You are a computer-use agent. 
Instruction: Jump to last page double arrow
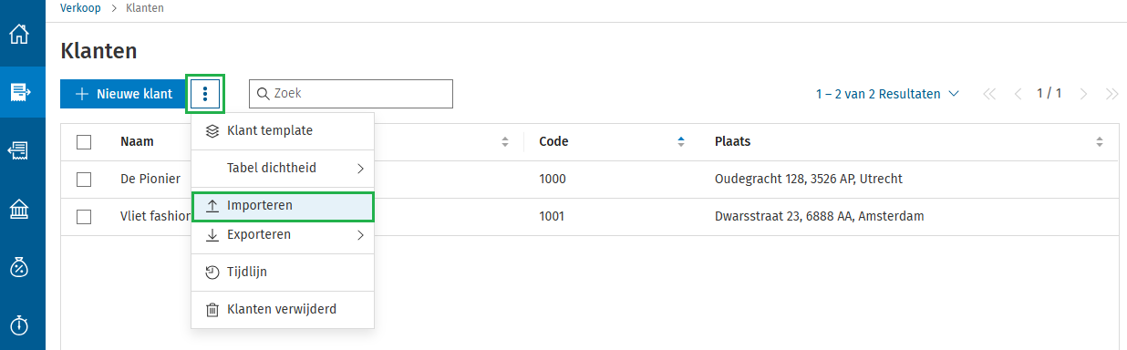pyautogui.click(x=1111, y=94)
